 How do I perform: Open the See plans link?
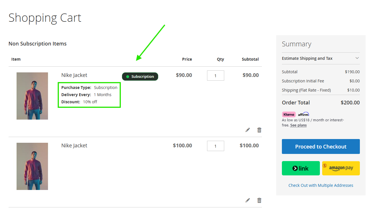(x=298, y=125)
